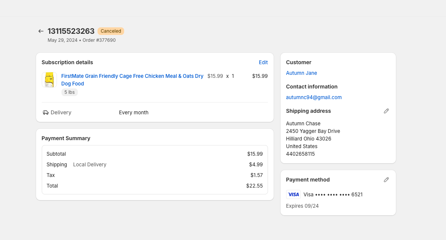The image size is (446, 240).
Task: Click the Local Delivery shipping label
Action: point(90,164)
